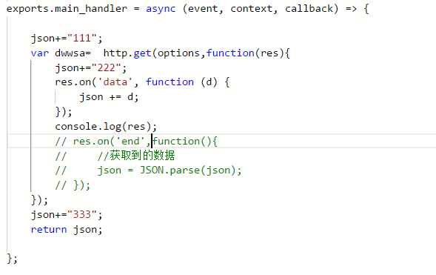Click the Chinese comment 获取到的数据
This screenshot has height=275, width=436.
(x=142, y=156)
